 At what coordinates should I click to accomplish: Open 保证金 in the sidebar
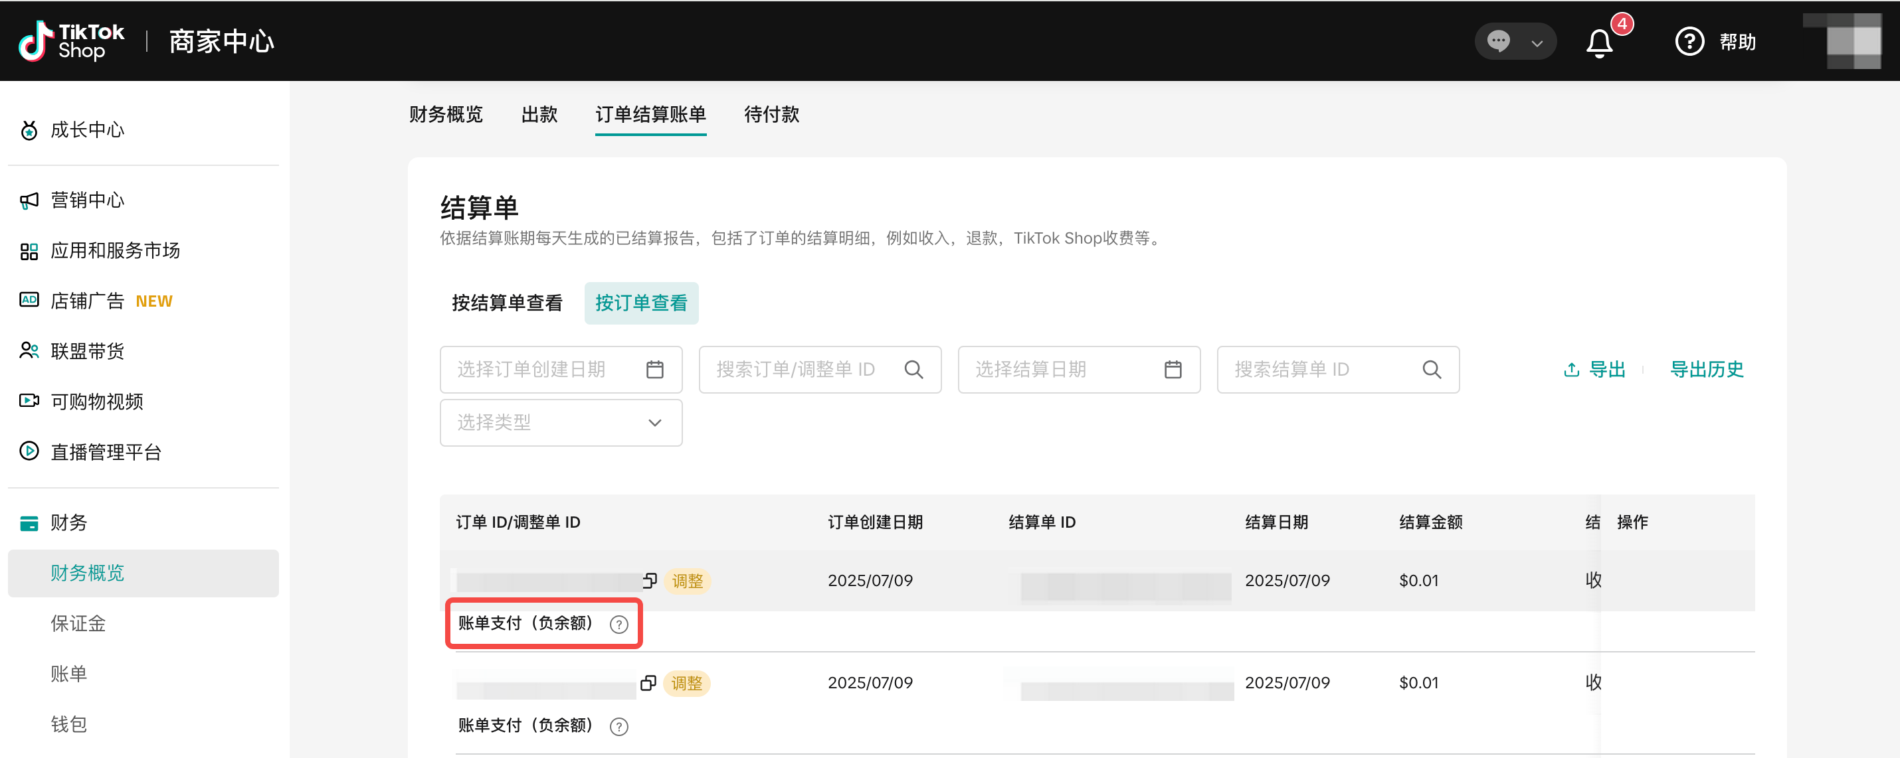78,623
